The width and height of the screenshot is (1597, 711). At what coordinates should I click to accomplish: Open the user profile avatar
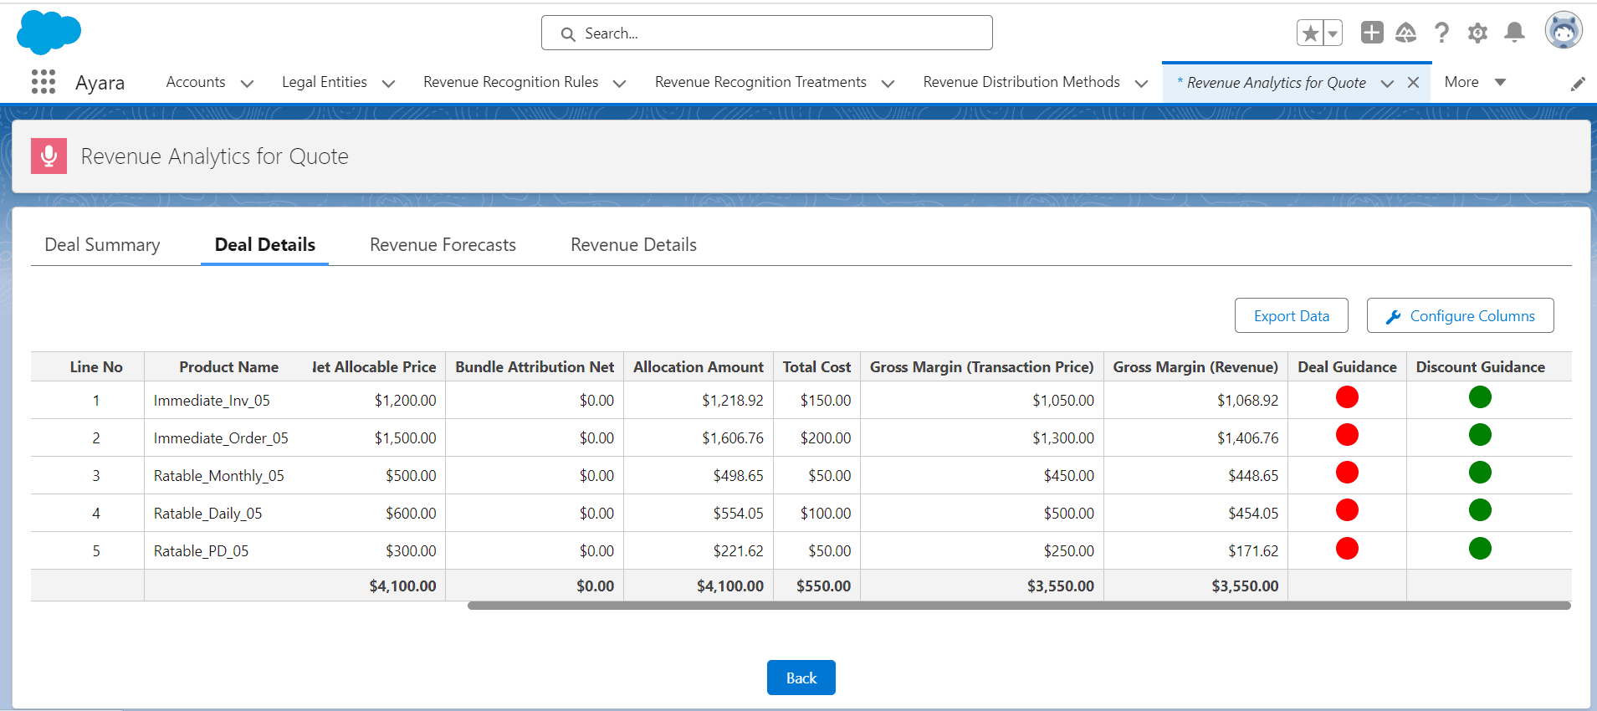tap(1564, 31)
